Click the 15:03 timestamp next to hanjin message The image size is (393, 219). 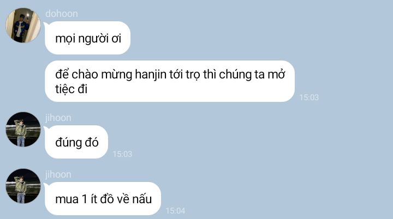[x=309, y=98]
